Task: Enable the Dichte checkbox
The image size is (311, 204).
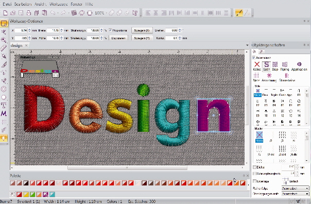Action: click(x=254, y=167)
